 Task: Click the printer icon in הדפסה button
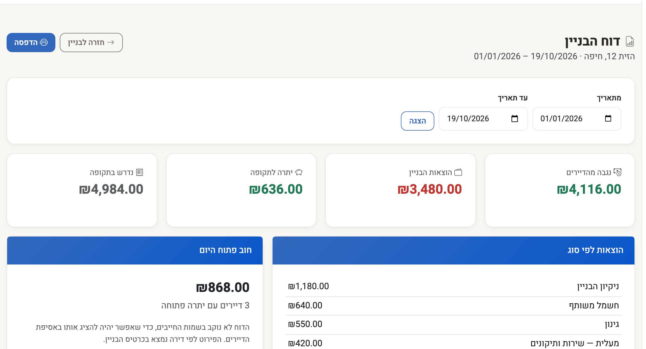coord(44,42)
